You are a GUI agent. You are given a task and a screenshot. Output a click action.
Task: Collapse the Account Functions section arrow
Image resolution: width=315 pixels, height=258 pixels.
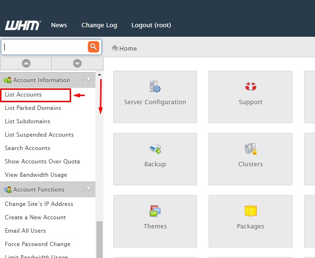[x=88, y=190]
